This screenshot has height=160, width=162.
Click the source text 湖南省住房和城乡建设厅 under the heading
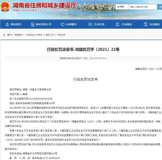point(71,58)
